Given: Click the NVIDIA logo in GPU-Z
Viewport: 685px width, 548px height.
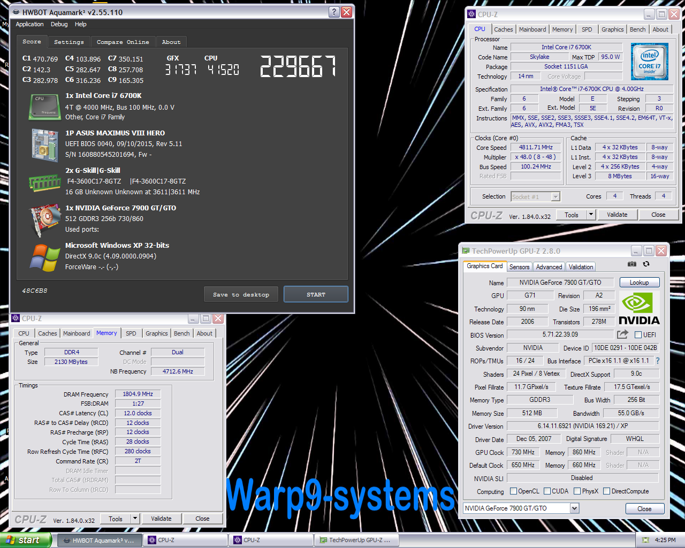Looking at the screenshot, I should 639,308.
